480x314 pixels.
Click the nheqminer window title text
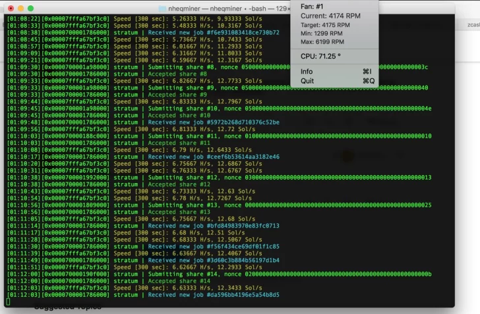click(x=229, y=9)
